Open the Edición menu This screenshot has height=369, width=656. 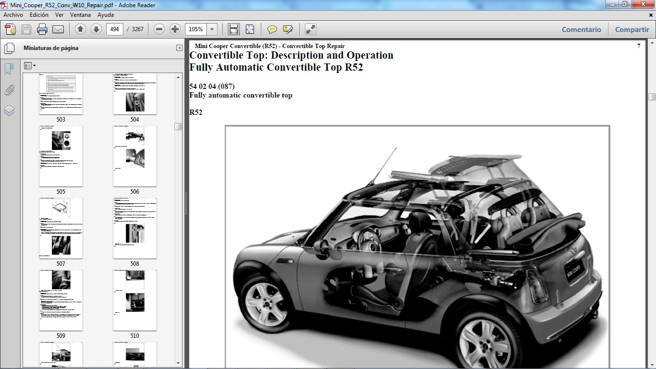tap(39, 15)
